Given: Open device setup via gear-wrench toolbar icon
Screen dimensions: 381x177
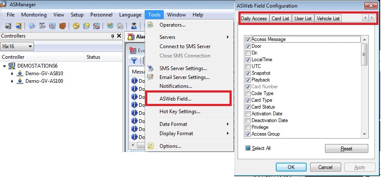Looking at the screenshot, I should (x=32, y=26).
